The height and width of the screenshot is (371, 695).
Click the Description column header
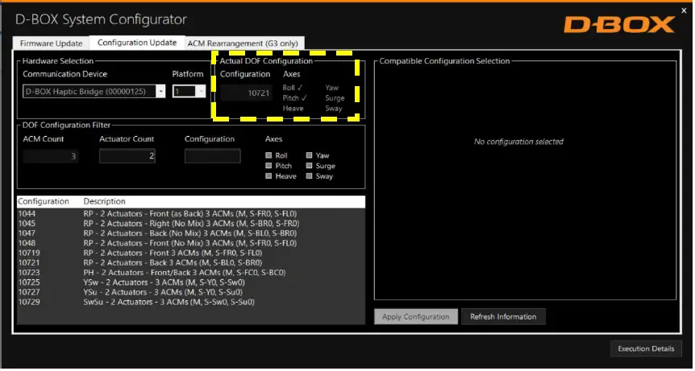pyautogui.click(x=105, y=202)
